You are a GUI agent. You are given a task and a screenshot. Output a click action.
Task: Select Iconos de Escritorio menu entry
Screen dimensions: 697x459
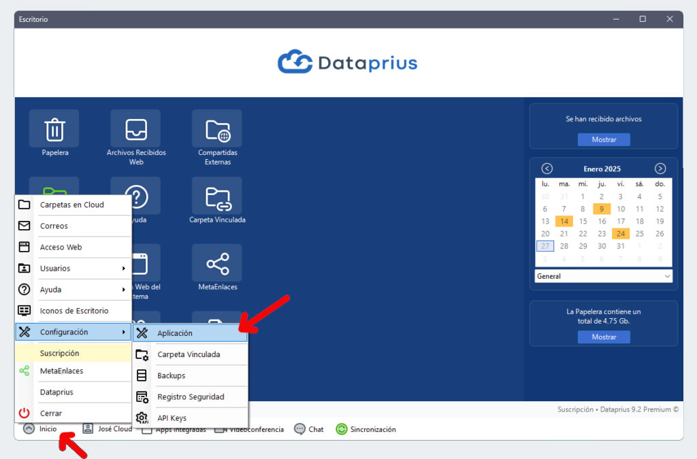(74, 311)
